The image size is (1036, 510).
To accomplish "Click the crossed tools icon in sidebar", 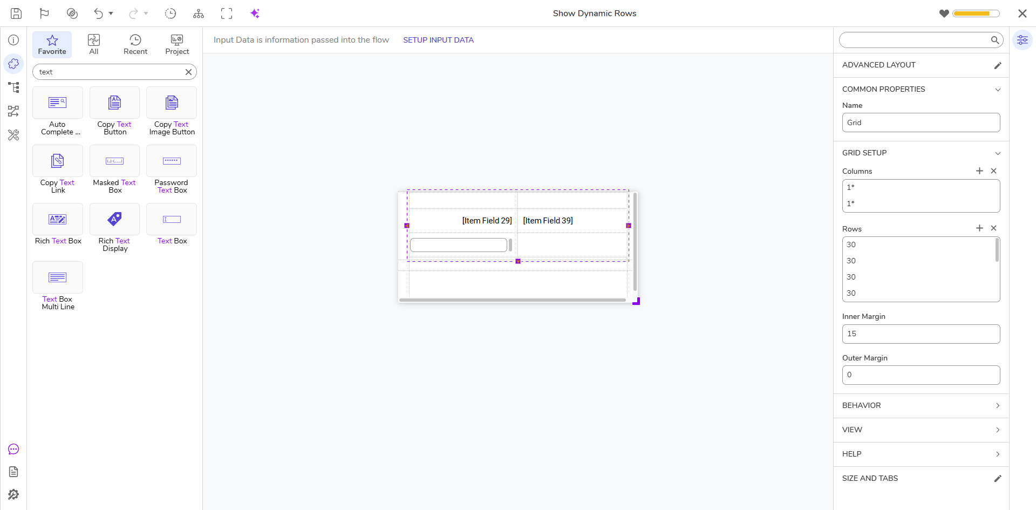I will point(13,135).
